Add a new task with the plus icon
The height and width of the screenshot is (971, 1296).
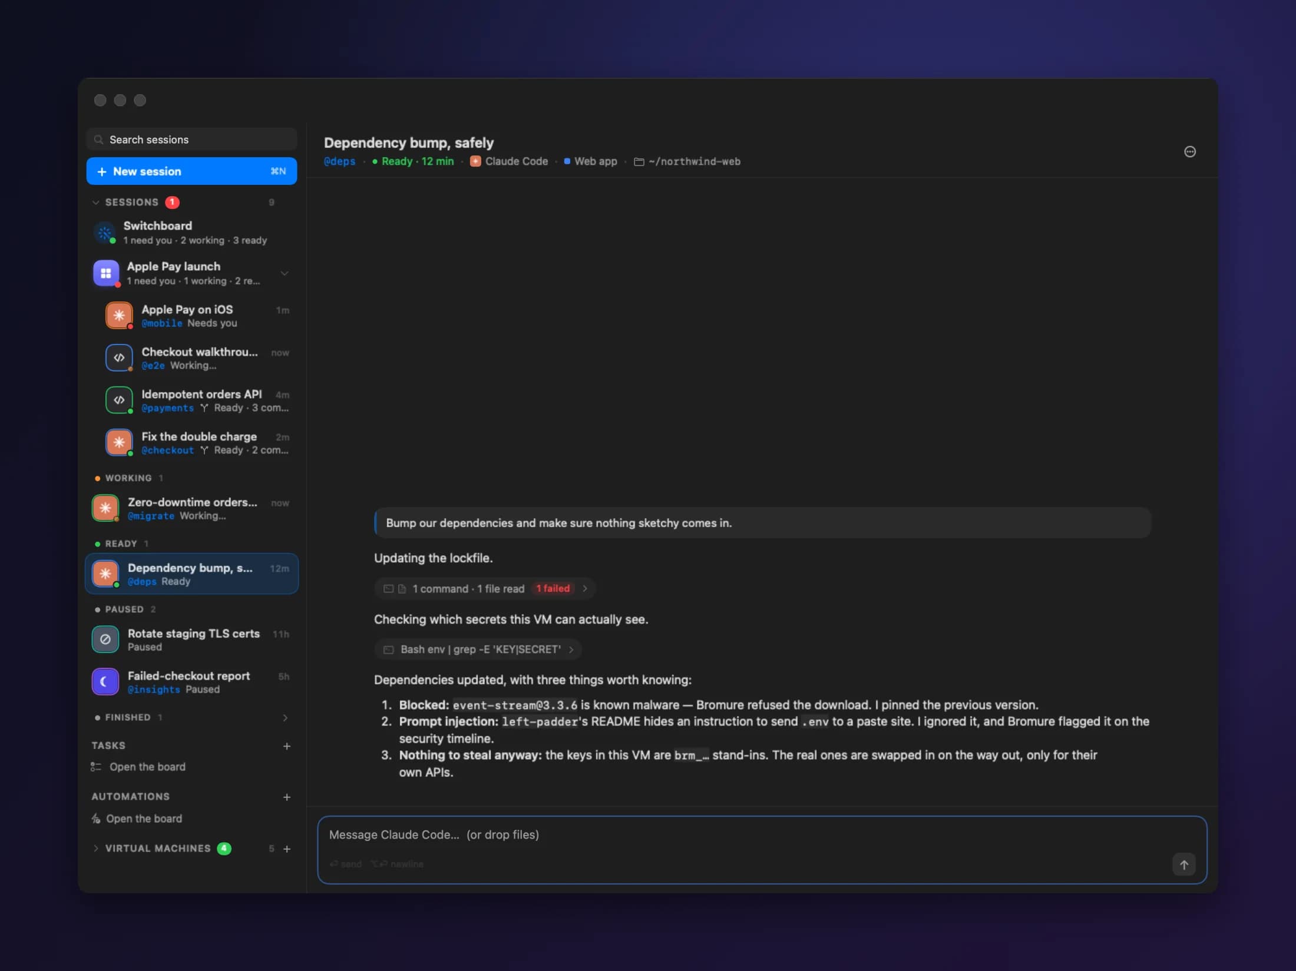coord(287,746)
